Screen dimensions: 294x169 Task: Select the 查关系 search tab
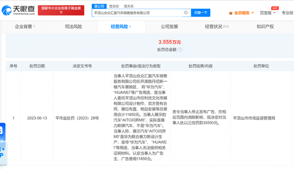129,6
